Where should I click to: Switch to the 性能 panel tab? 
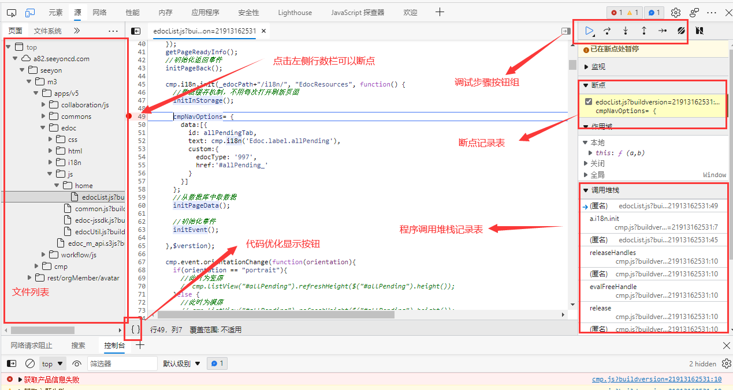click(132, 12)
